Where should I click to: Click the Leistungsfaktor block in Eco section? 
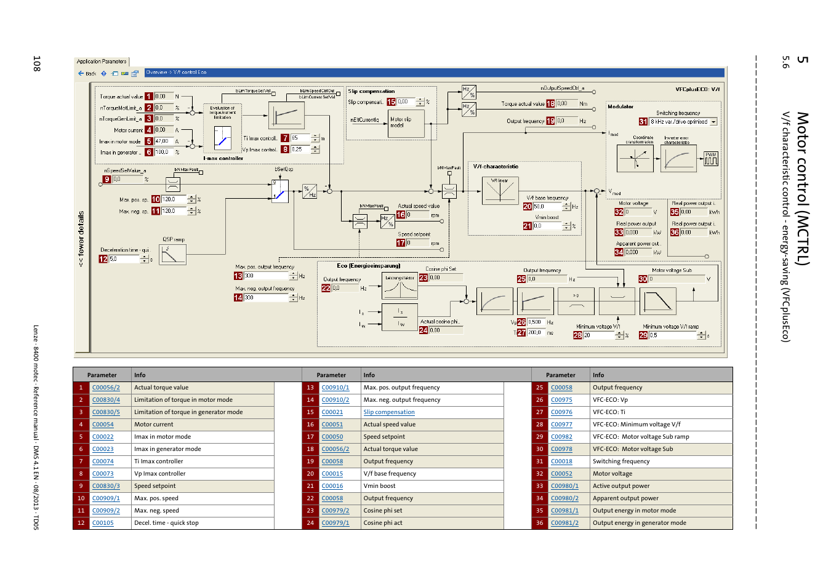(400, 286)
